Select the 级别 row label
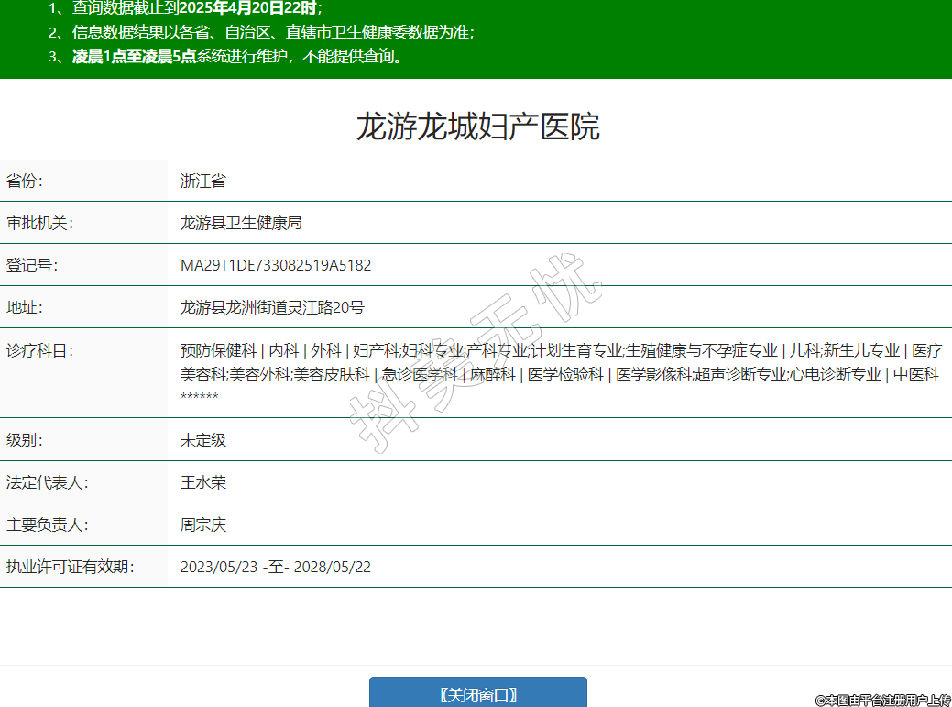Viewport: 952px width, 707px height. pyautogui.click(x=25, y=440)
